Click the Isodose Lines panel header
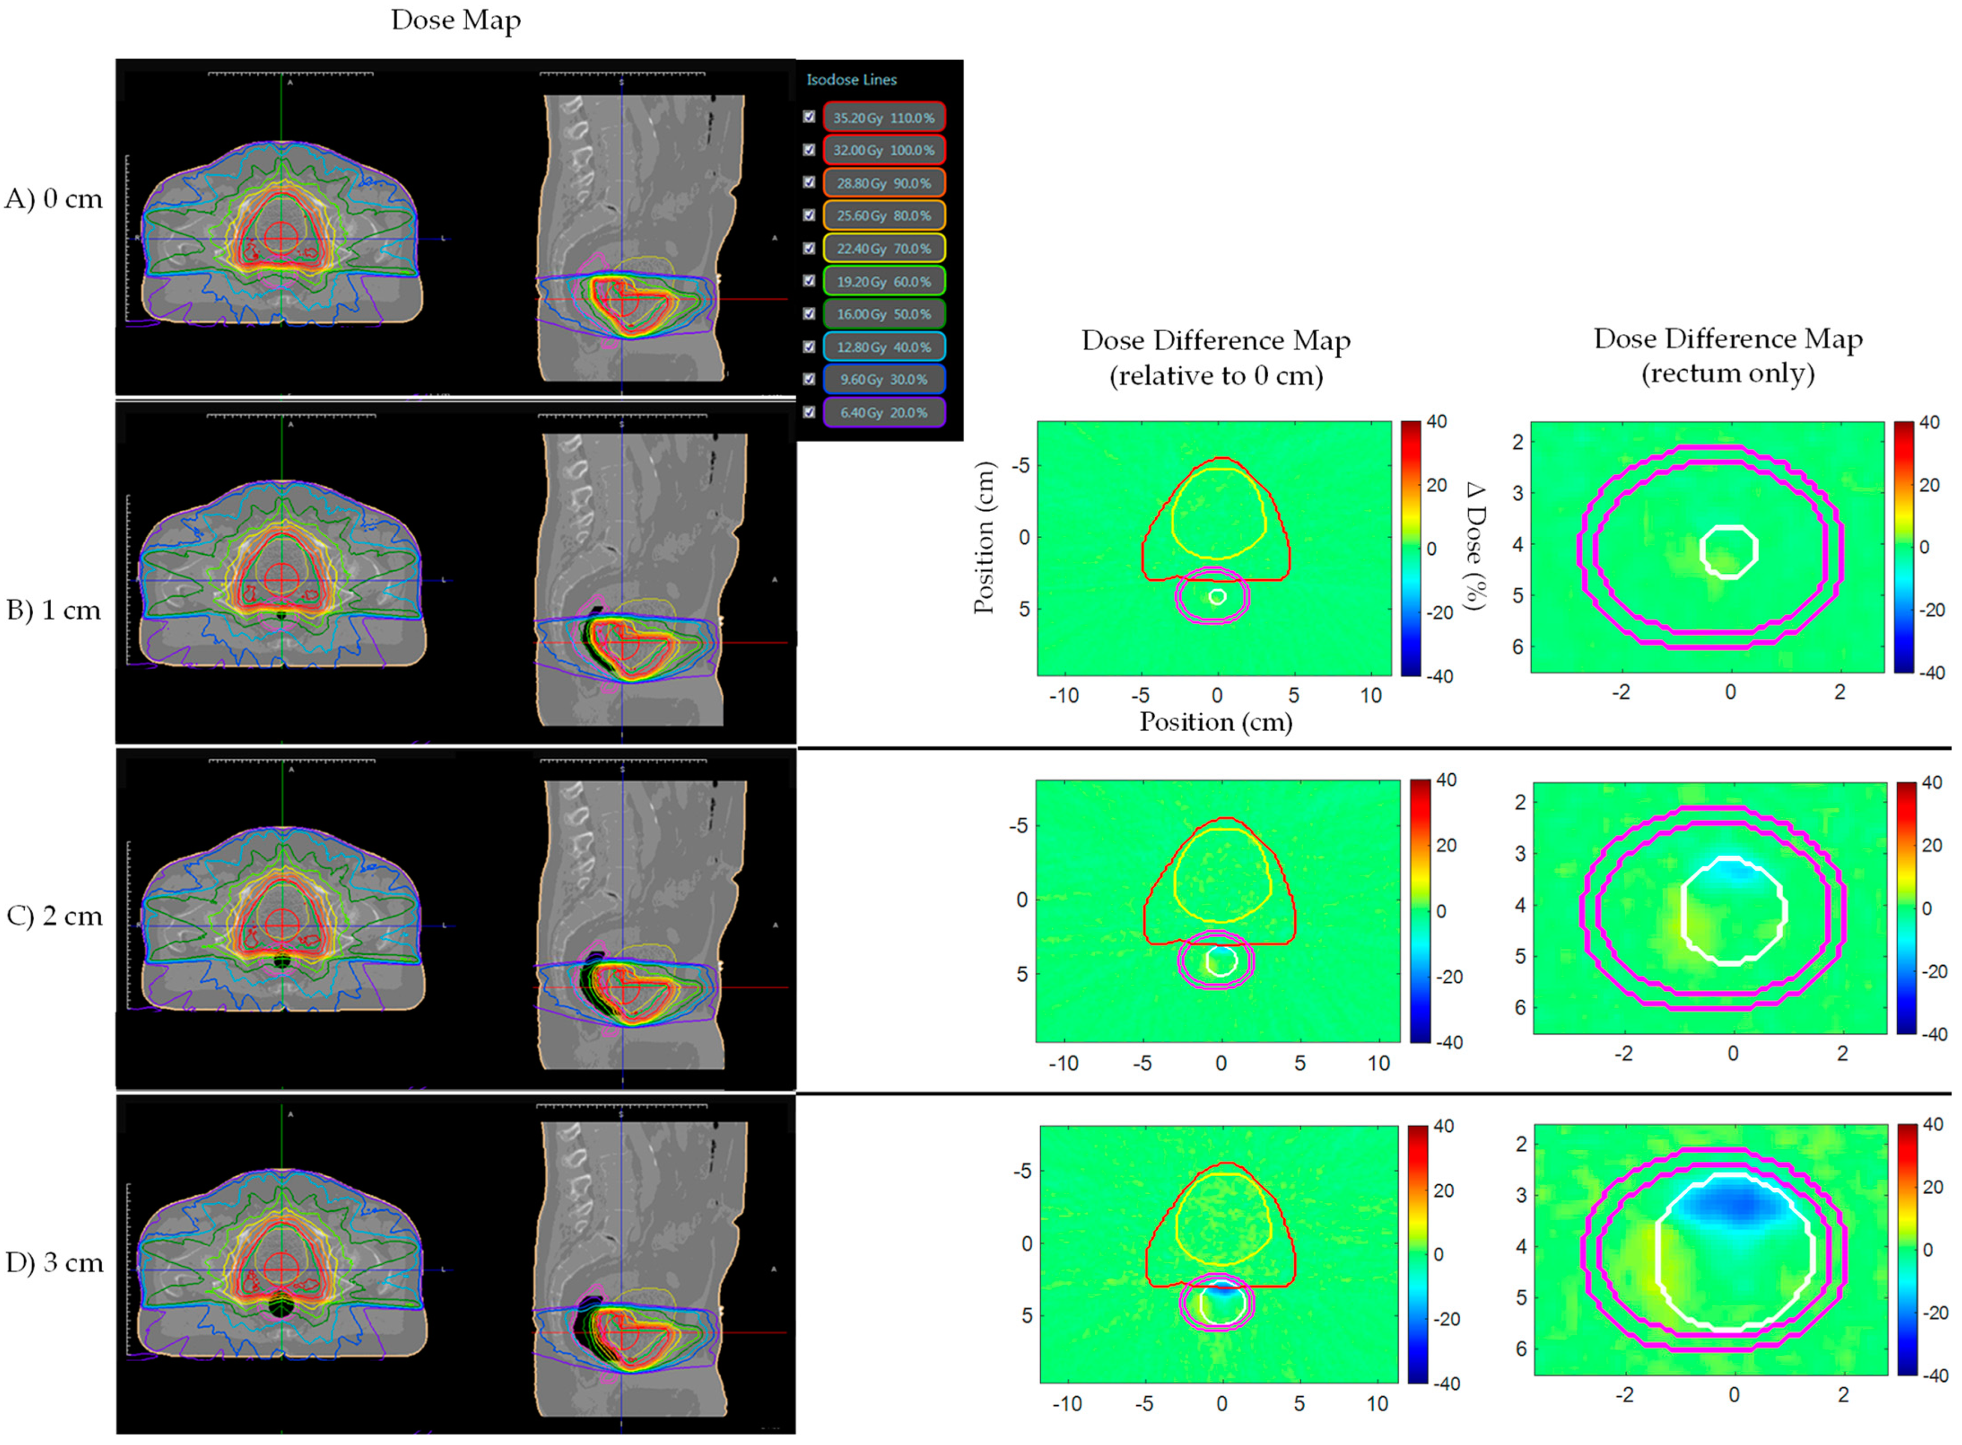 pos(851,80)
